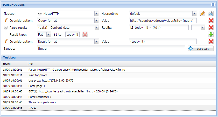Select the 'Parse page 1' log row
The width and height of the screenshot is (218, 117).
tap(109, 86)
